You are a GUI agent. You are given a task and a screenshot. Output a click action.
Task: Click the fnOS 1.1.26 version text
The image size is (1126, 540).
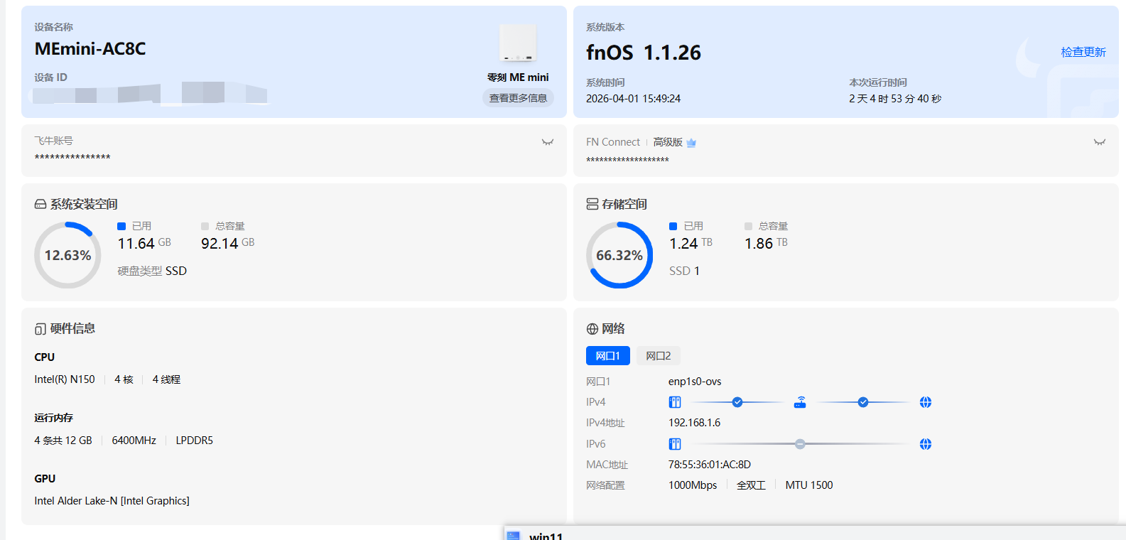coord(644,53)
